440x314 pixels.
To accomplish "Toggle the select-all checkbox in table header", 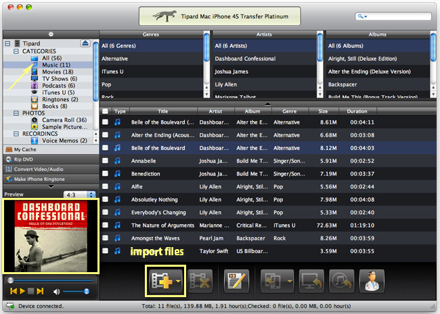I will click(x=105, y=111).
